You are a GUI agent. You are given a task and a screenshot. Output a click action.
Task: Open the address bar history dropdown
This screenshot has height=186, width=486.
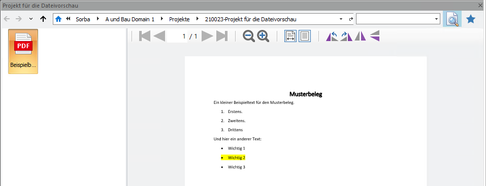[341, 19]
